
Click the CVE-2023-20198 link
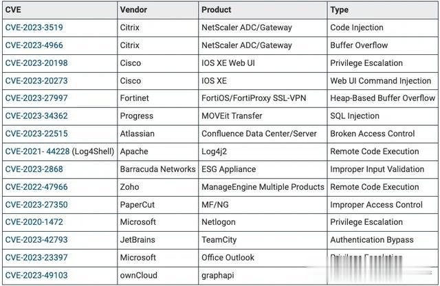pos(36,63)
